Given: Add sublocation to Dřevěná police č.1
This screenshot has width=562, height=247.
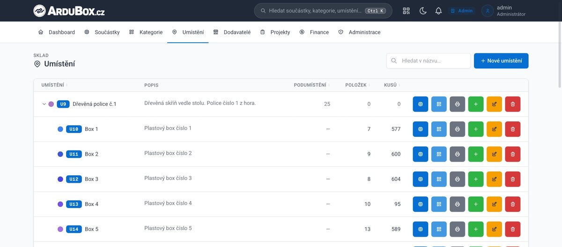Looking at the screenshot, I should 476,104.
